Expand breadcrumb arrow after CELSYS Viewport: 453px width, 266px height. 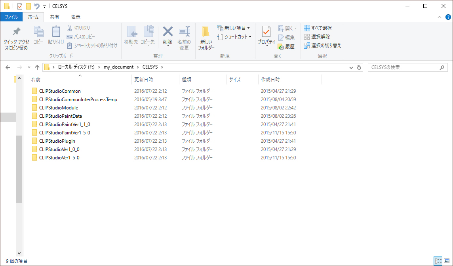tap(162, 67)
